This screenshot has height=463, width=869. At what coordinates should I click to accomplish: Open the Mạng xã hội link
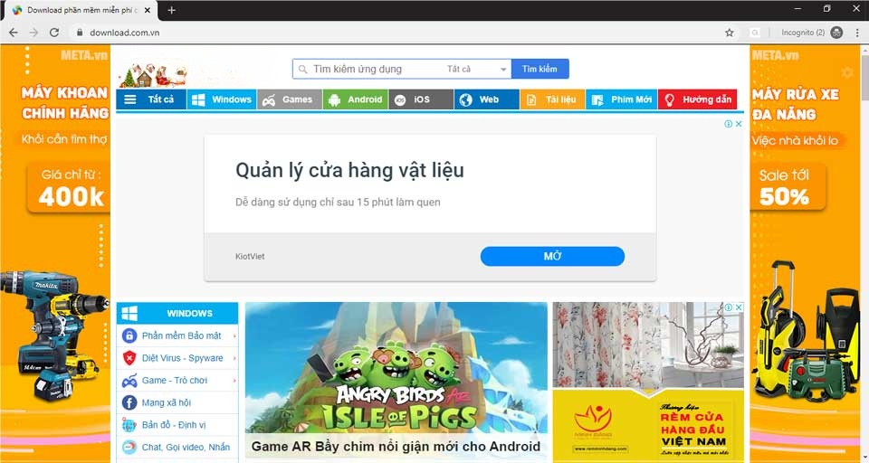(167, 402)
